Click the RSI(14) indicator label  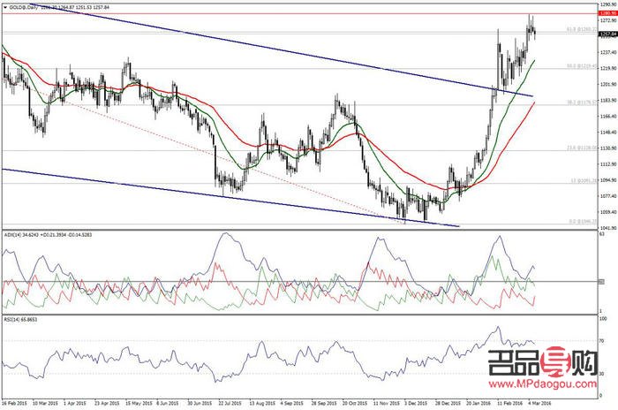(14, 316)
